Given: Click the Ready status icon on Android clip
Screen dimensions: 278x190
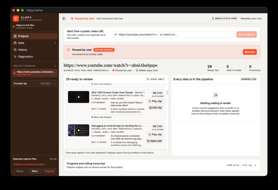Looking at the screenshot, I should 92,132.
